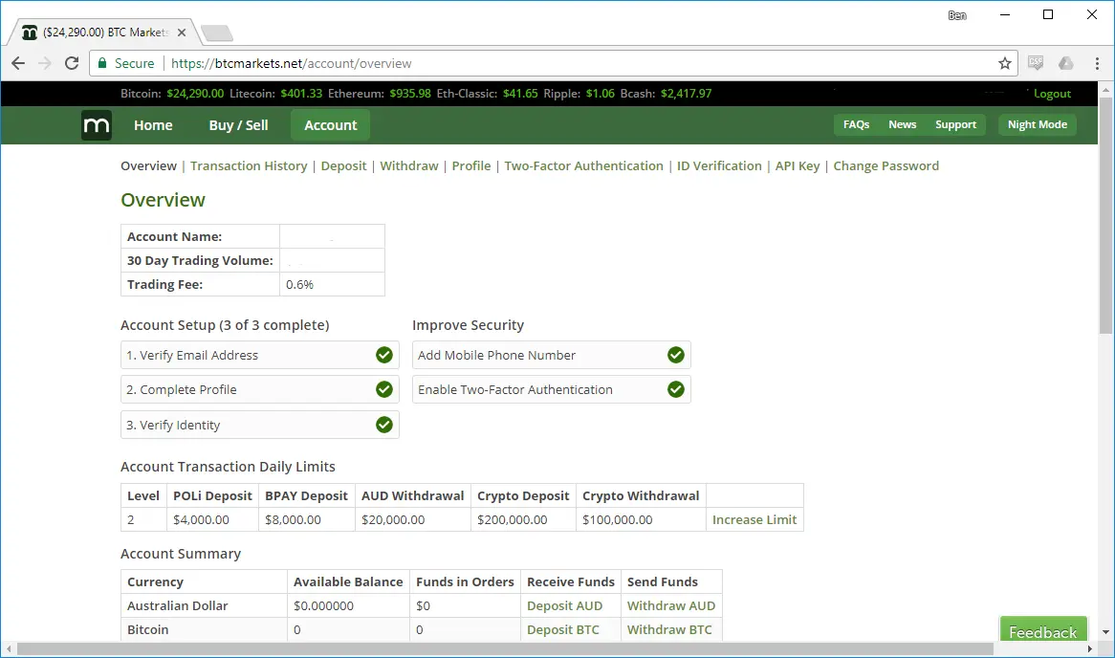
Task: Click the Crypto Deposit limit $200,000.00
Action: point(512,520)
